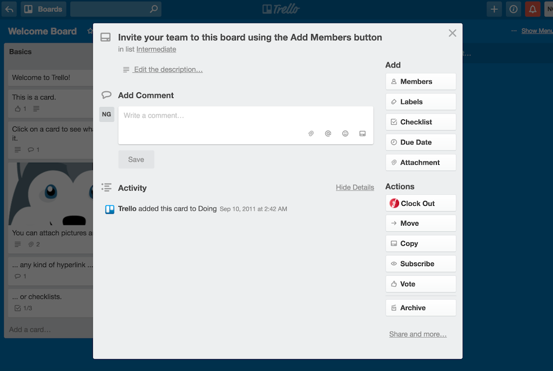Open the Boards menu button
553x371 pixels.
44,9
